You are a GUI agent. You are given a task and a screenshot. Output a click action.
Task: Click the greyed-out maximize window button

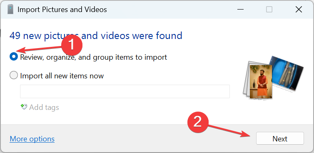click(269, 10)
